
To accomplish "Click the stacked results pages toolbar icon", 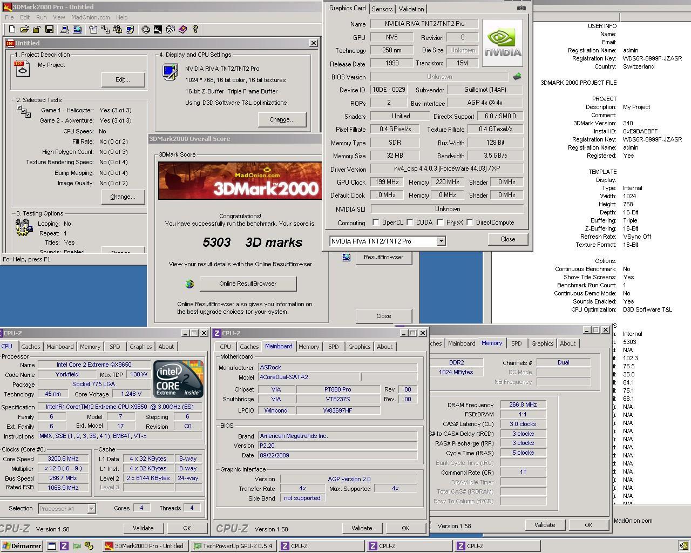I will (x=170, y=29).
